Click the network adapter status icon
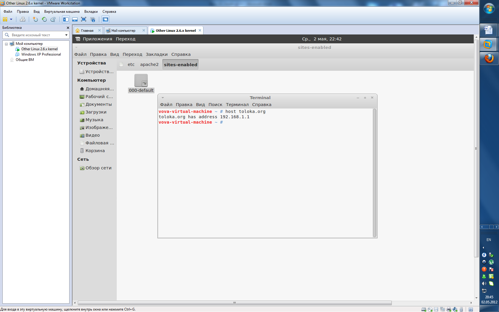Viewport: 499px width, 312px height. click(x=443, y=309)
